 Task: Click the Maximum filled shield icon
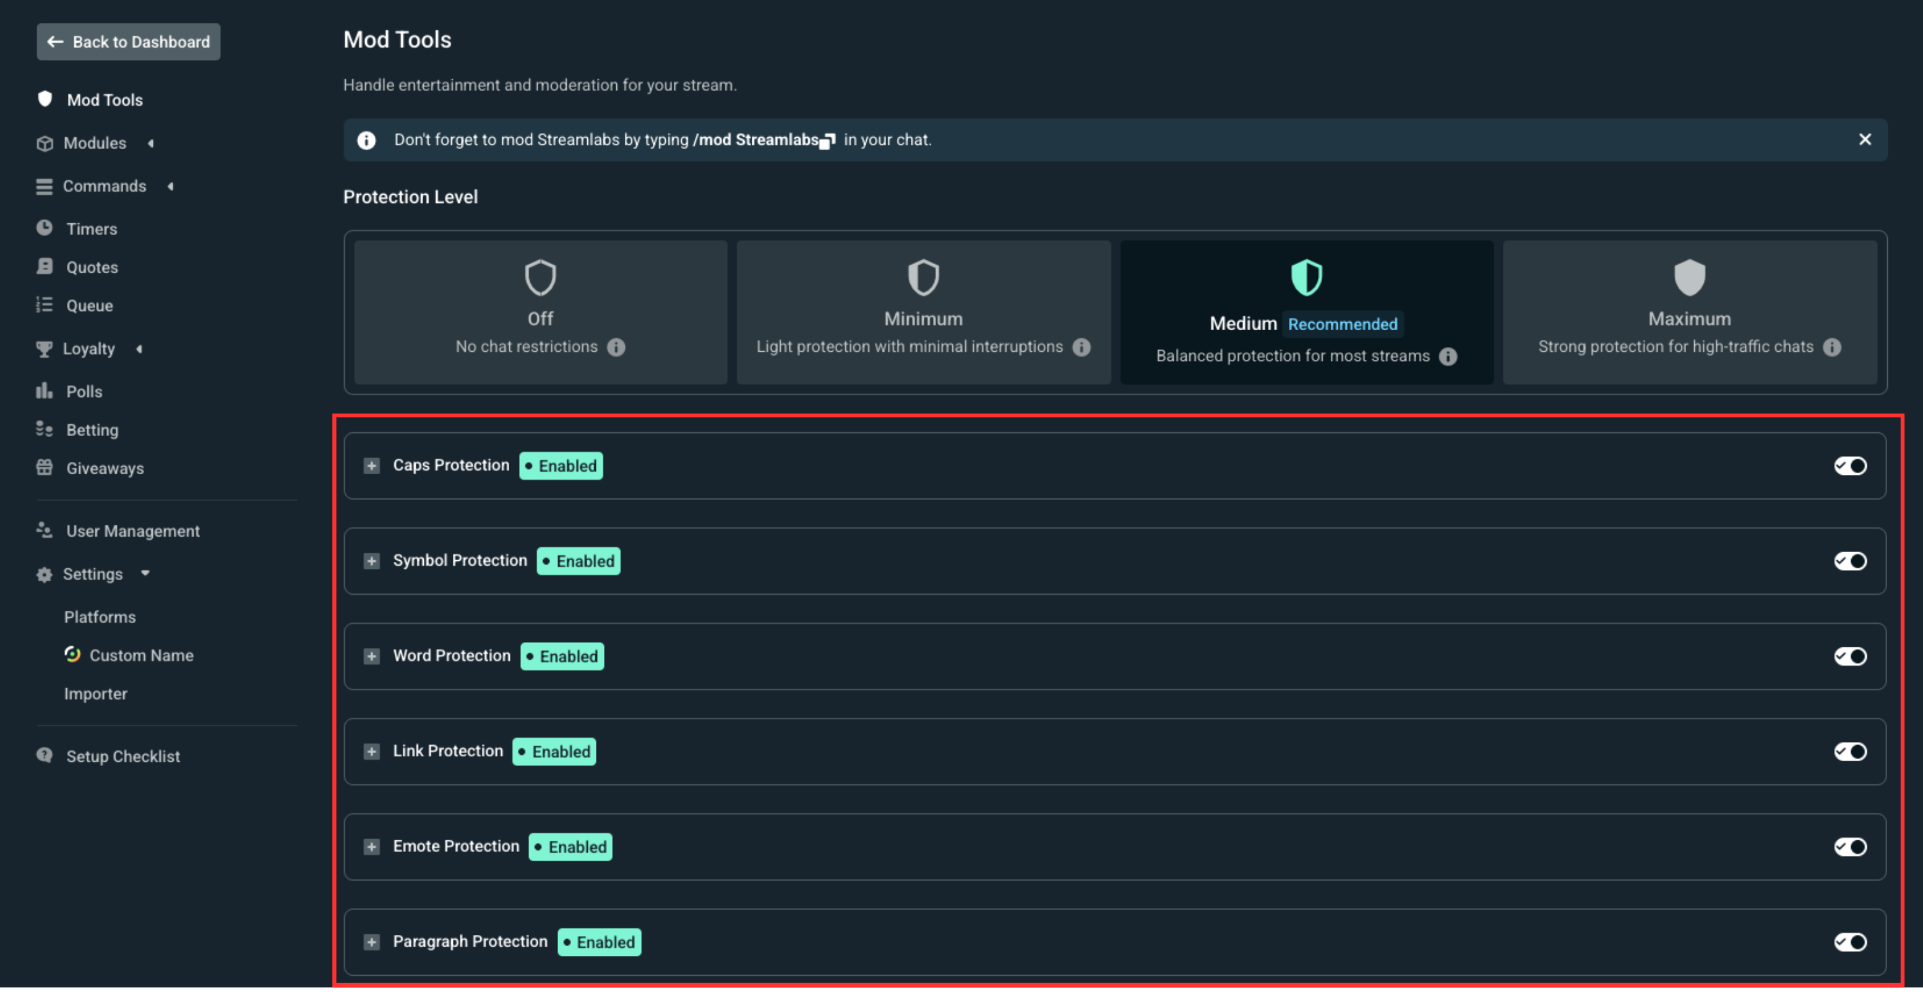point(1689,278)
